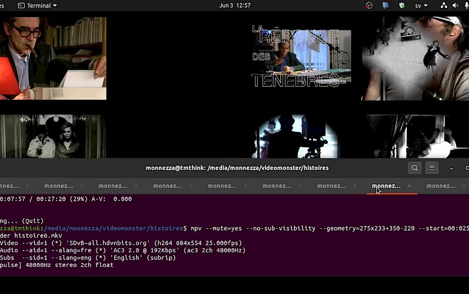
Task: Click the --geometry=275x233+350-220 argument
Action: 367,228
